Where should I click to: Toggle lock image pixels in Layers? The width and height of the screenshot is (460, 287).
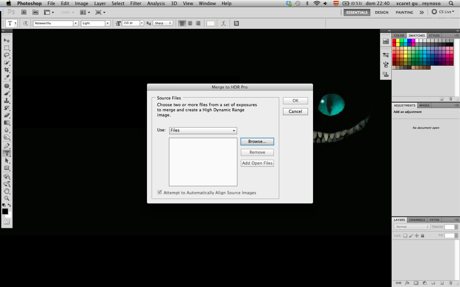(411, 236)
